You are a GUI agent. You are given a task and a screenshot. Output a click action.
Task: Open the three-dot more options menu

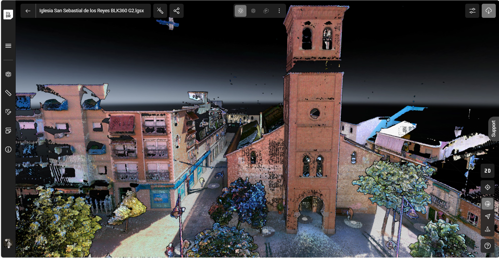[279, 11]
